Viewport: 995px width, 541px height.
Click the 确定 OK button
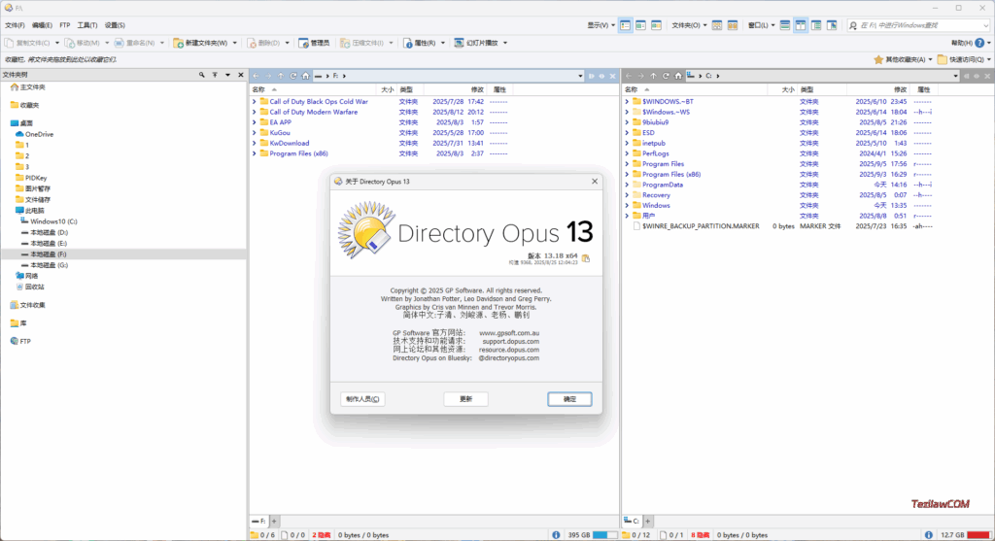coord(569,399)
